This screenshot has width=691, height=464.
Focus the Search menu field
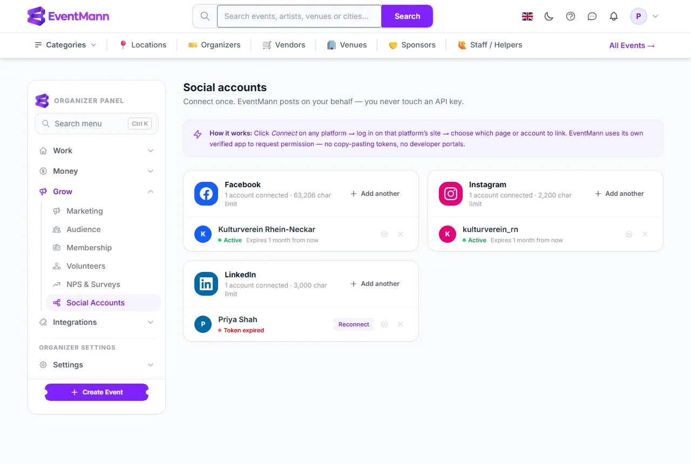click(x=97, y=124)
